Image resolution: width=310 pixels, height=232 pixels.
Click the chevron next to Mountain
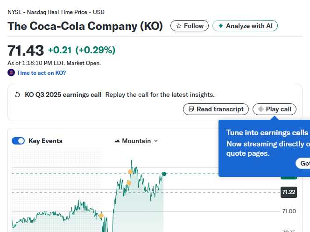point(156,141)
